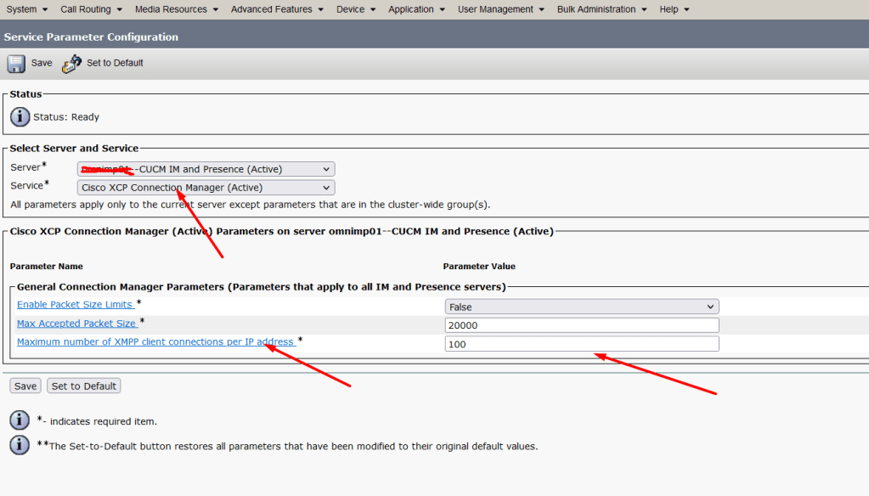This screenshot has height=496, width=869.
Task: Open the System menu
Action: 26,9
